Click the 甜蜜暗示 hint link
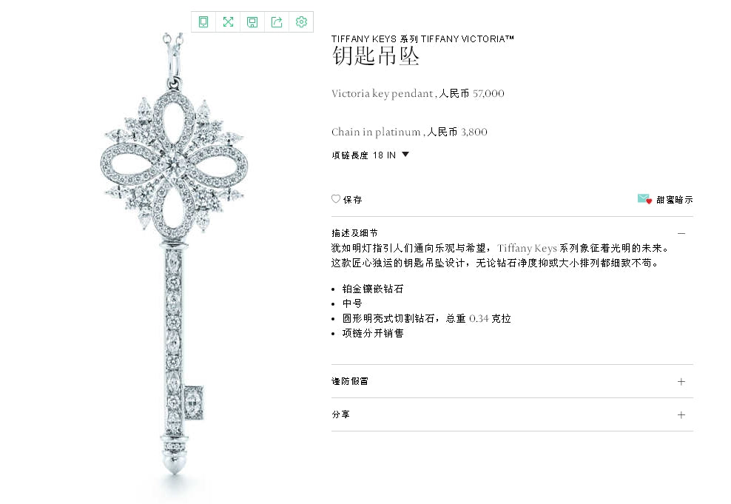 point(675,200)
